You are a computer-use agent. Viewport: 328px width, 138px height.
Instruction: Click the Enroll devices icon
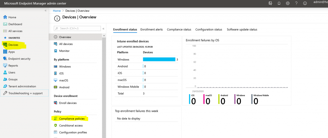coord(55,103)
